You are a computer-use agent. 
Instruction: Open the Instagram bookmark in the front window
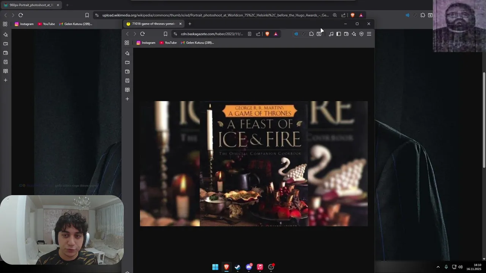click(146, 42)
